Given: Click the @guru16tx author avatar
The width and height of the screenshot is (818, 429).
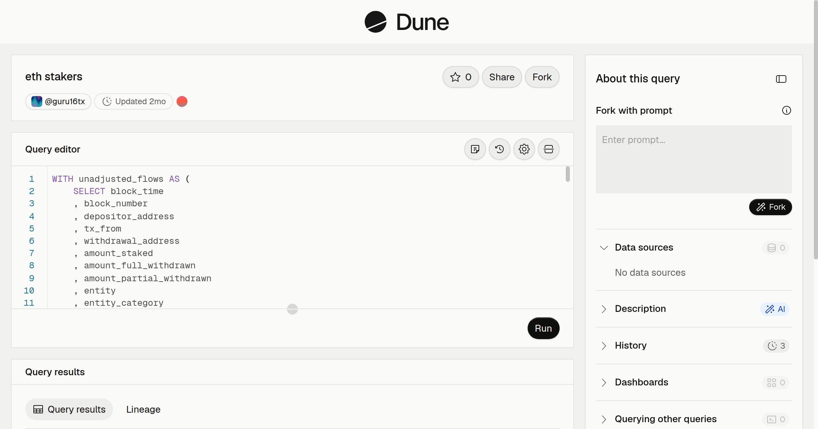Looking at the screenshot, I should pyautogui.click(x=37, y=101).
